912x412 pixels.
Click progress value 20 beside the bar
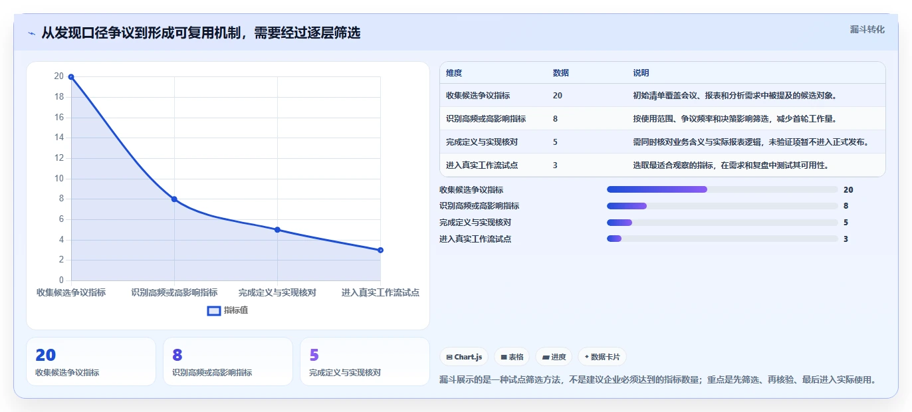point(848,189)
